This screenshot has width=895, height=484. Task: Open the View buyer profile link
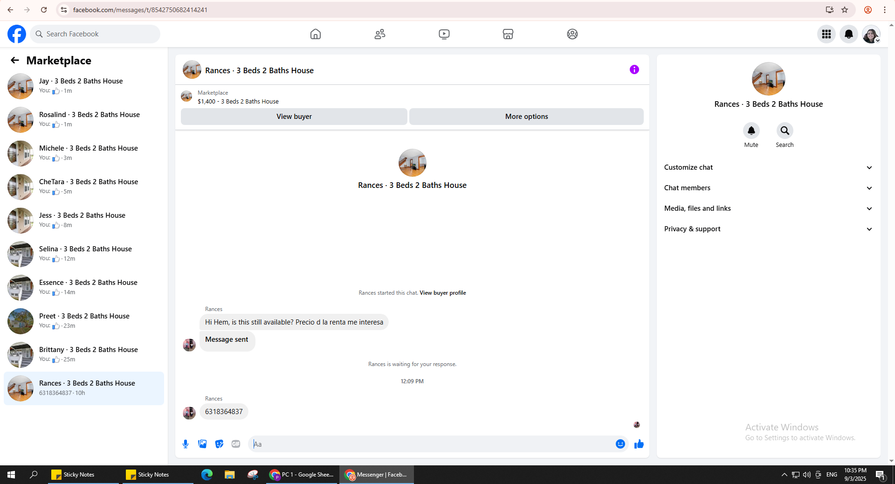[443, 293]
